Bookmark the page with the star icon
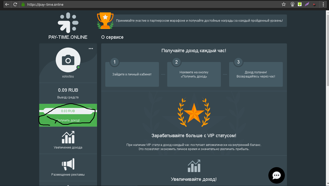The image size is (329, 186). [x=284, y=4]
